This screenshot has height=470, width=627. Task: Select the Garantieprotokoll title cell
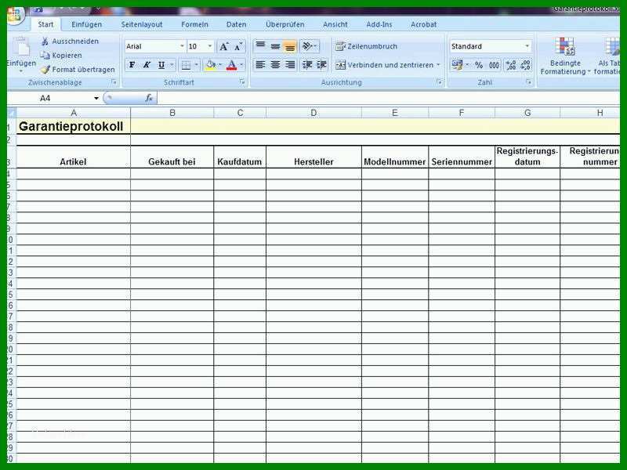click(x=73, y=126)
